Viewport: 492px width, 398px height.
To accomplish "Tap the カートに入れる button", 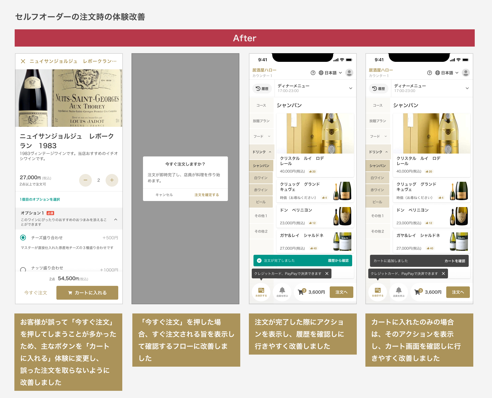I will pyautogui.click(x=87, y=293).
